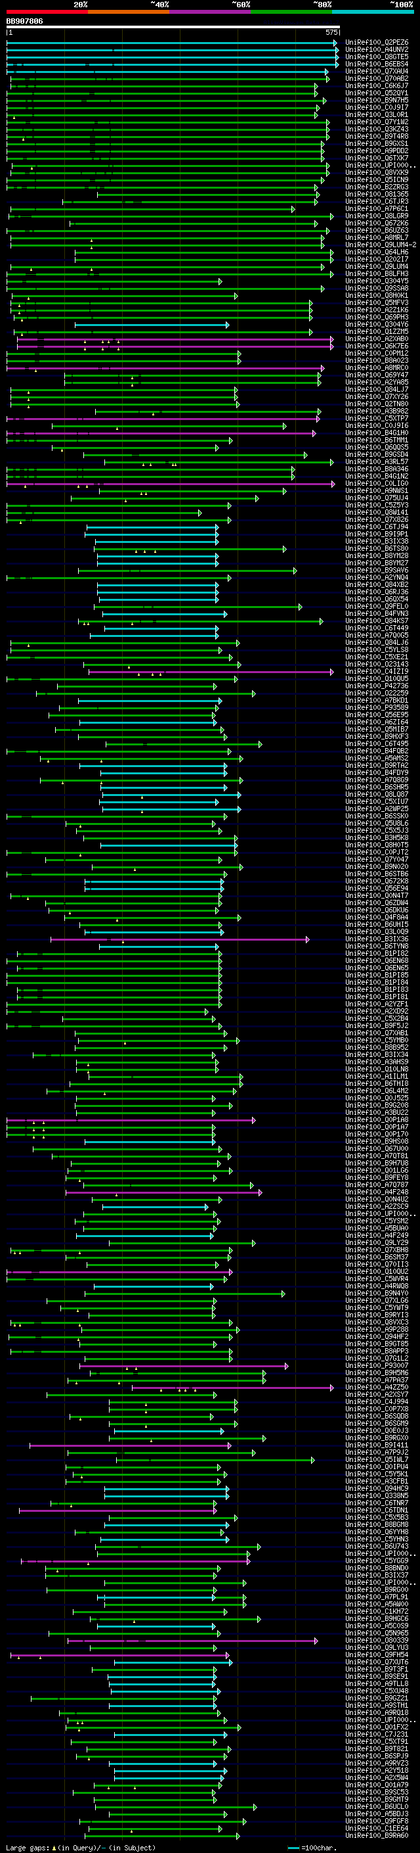Select the UniRef100_Q7XUT6 label
Image resolution: width=420 pixels, height=1853 pixels.
tap(377, 1662)
